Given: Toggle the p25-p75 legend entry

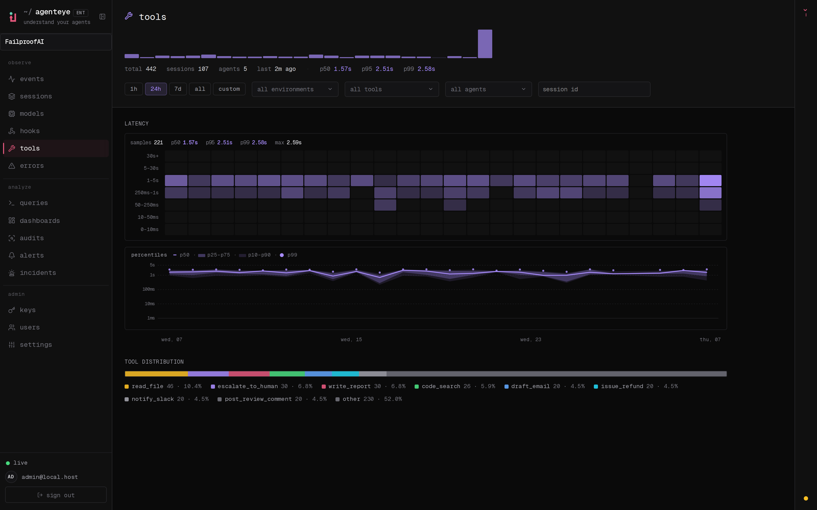Looking at the screenshot, I should (214, 255).
